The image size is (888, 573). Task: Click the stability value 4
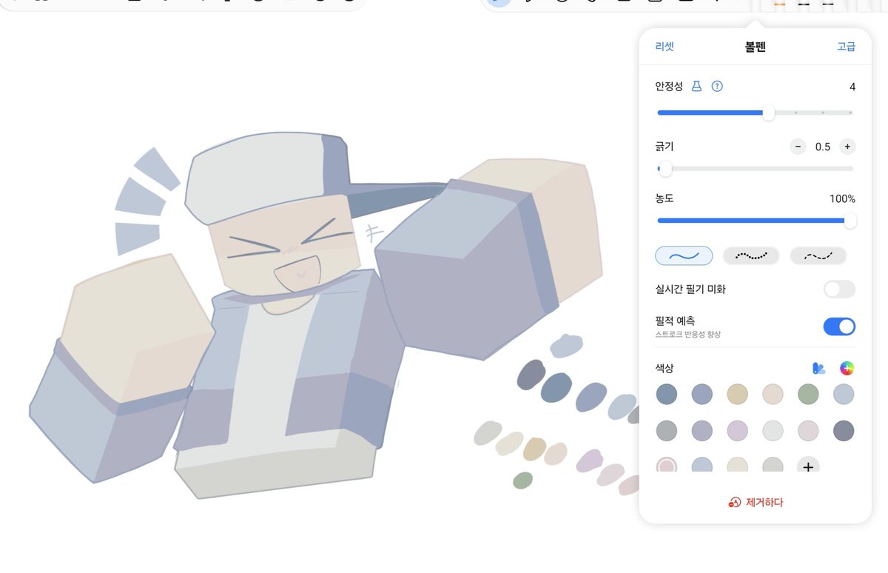pyautogui.click(x=852, y=87)
